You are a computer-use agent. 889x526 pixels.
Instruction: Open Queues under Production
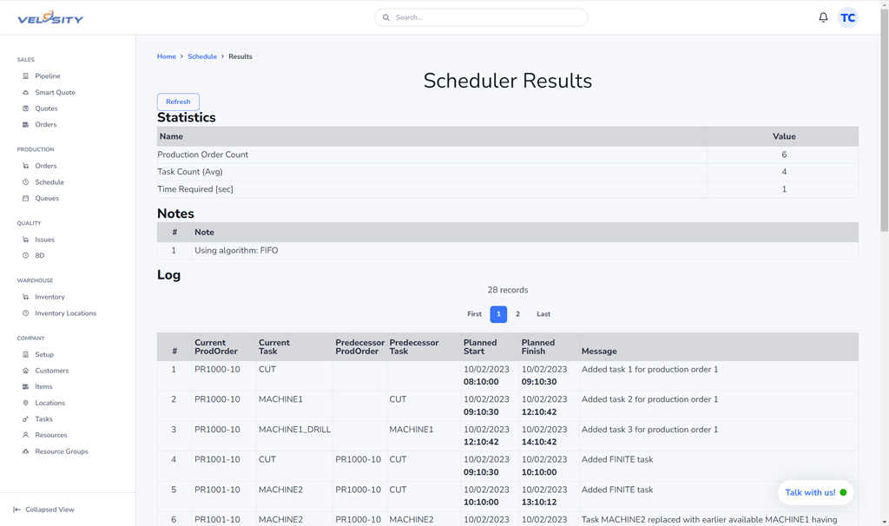click(x=47, y=199)
